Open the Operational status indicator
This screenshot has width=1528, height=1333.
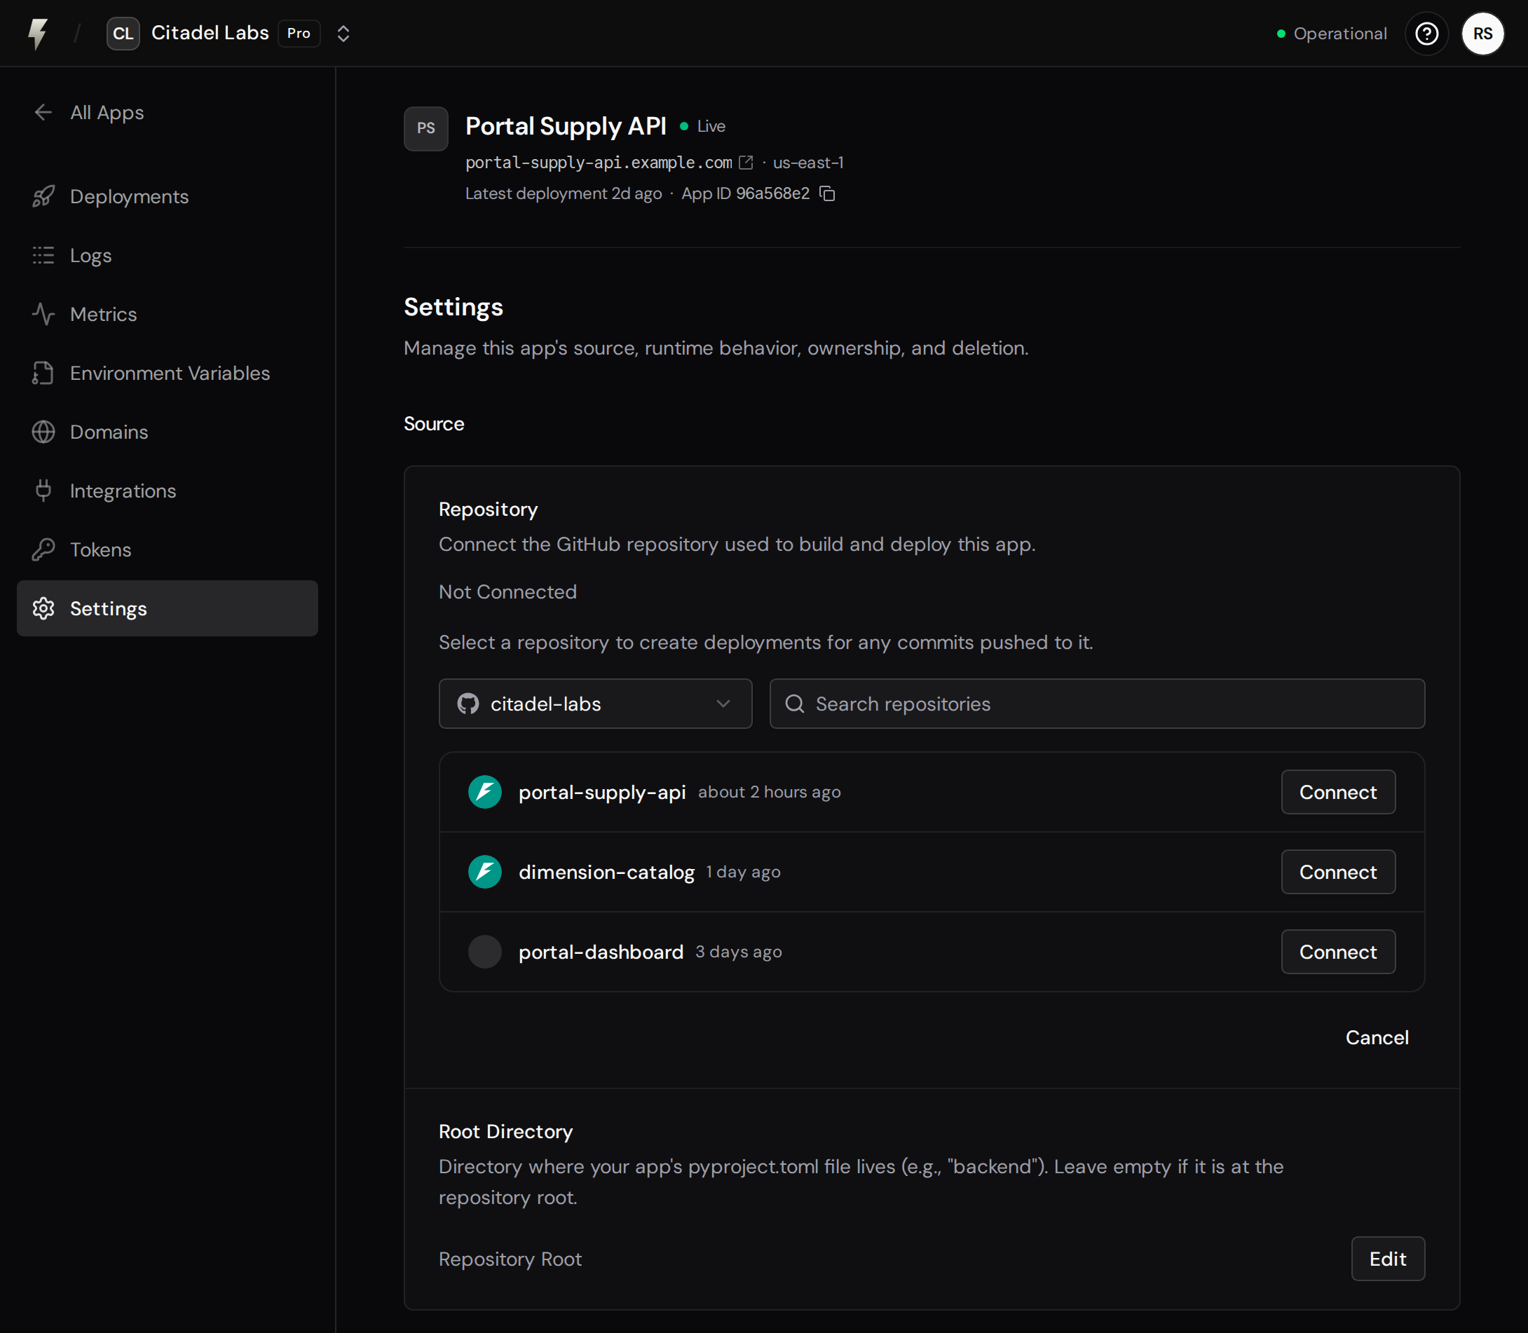tap(1332, 34)
